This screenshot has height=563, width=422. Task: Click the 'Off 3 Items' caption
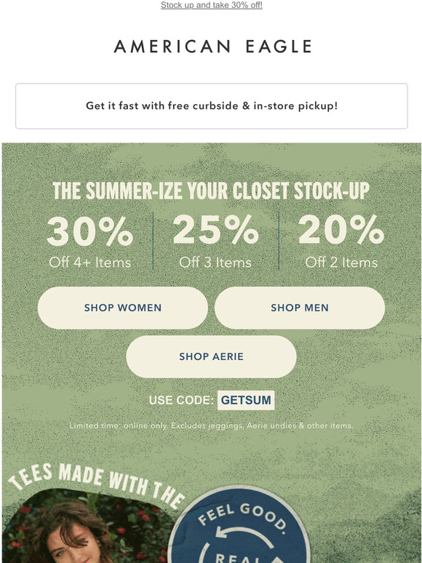pos(215,263)
